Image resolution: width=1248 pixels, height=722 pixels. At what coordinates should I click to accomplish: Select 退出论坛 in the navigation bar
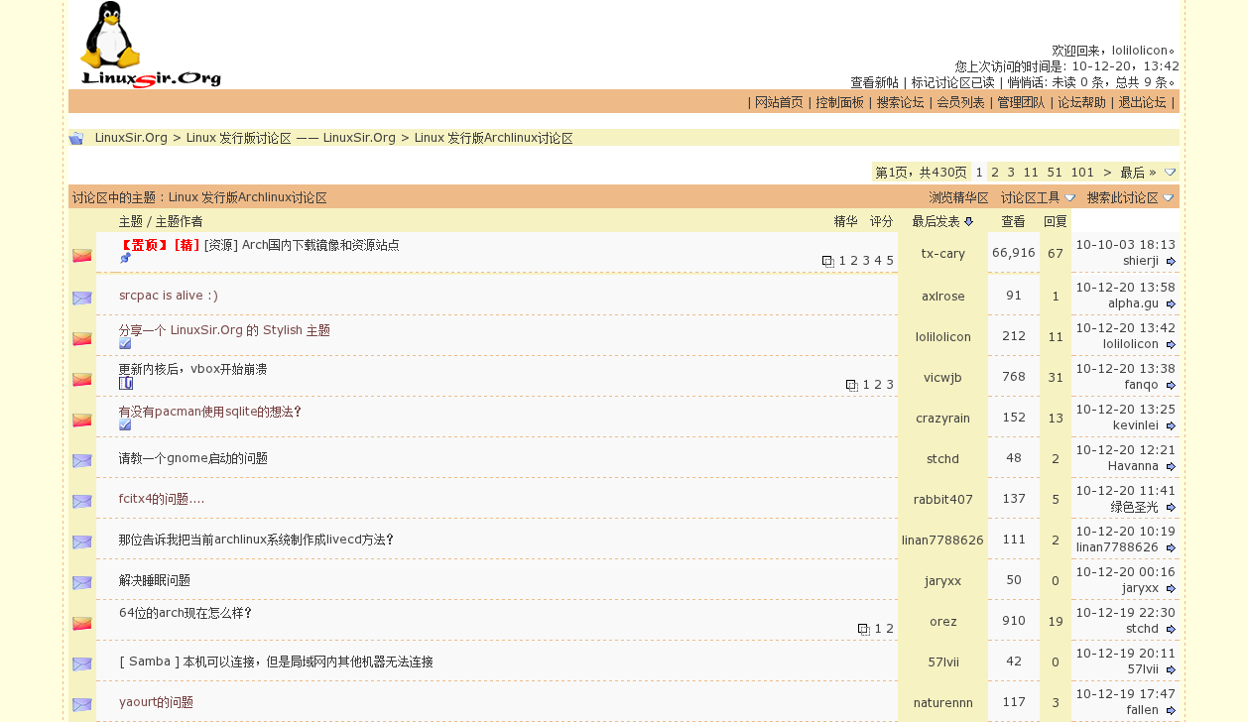tap(1141, 101)
